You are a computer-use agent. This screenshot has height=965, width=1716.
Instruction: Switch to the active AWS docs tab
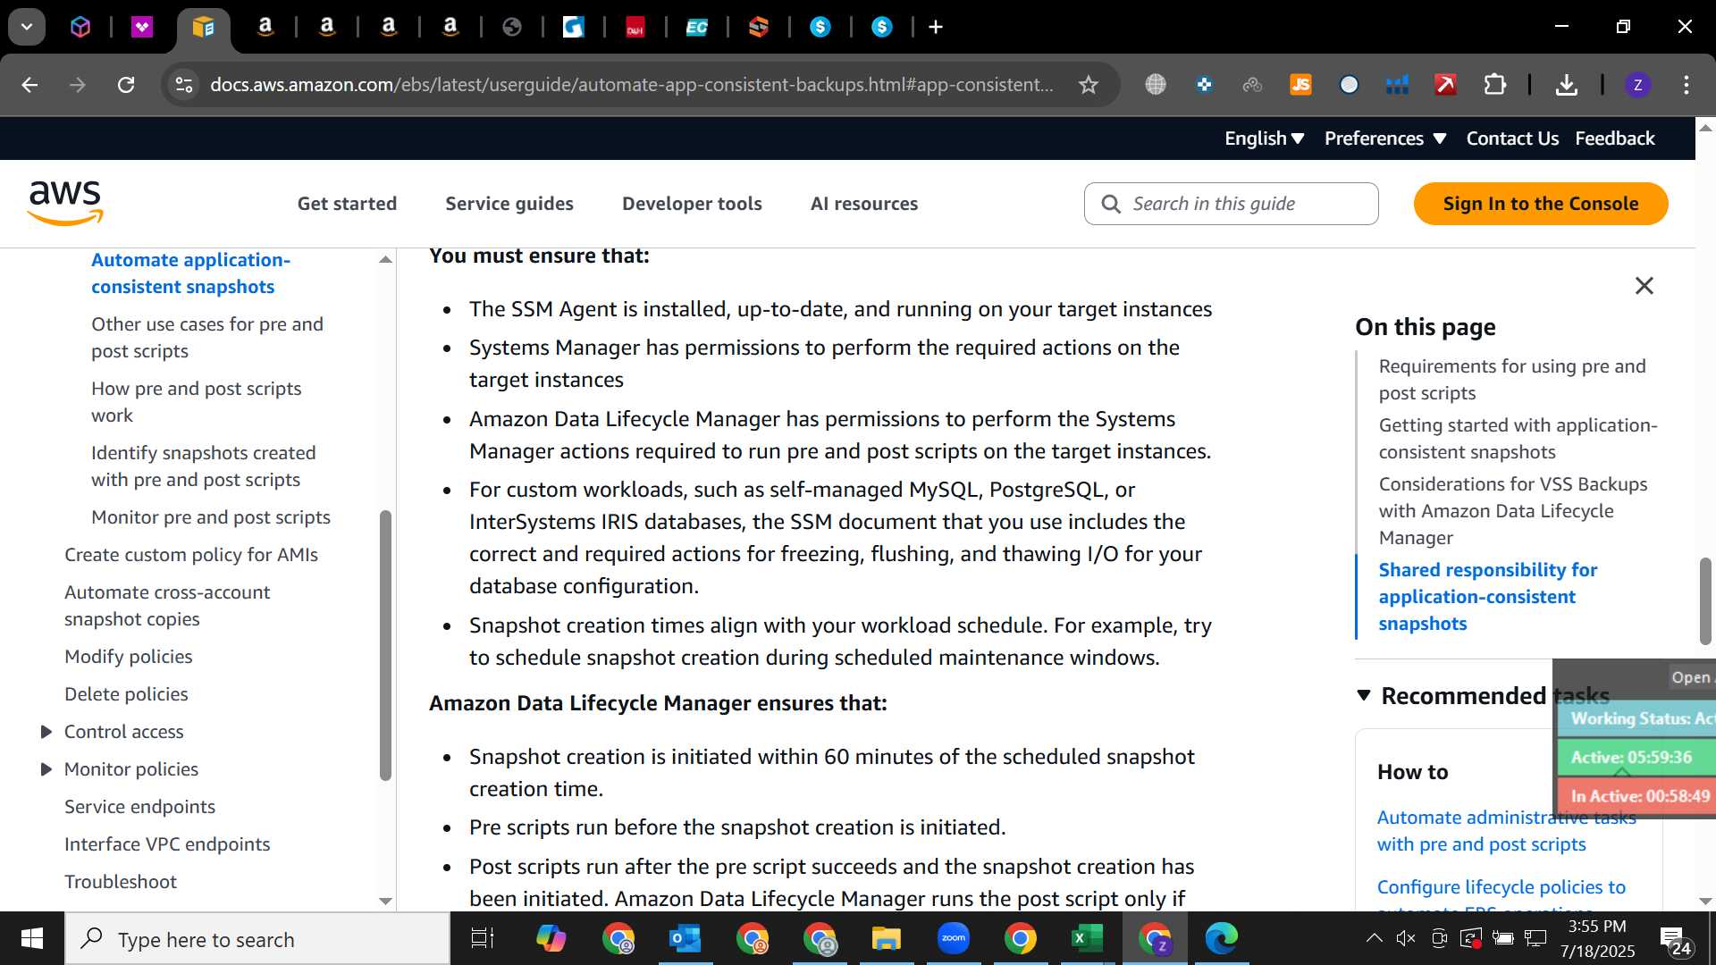click(204, 28)
